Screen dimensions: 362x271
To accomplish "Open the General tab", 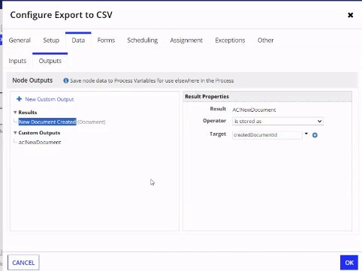I will coord(20,41).
